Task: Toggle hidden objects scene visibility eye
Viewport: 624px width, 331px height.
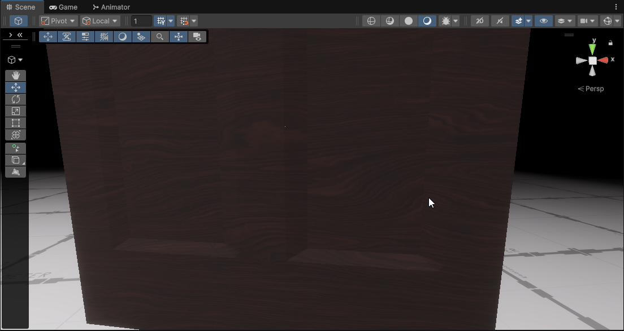Action: pos(544,21)
